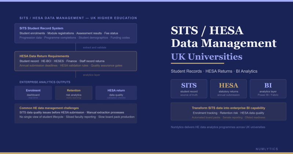Click the 'Automated board packs · Senate reporting' line
This screenshot has width=293, height=154.
229,117
